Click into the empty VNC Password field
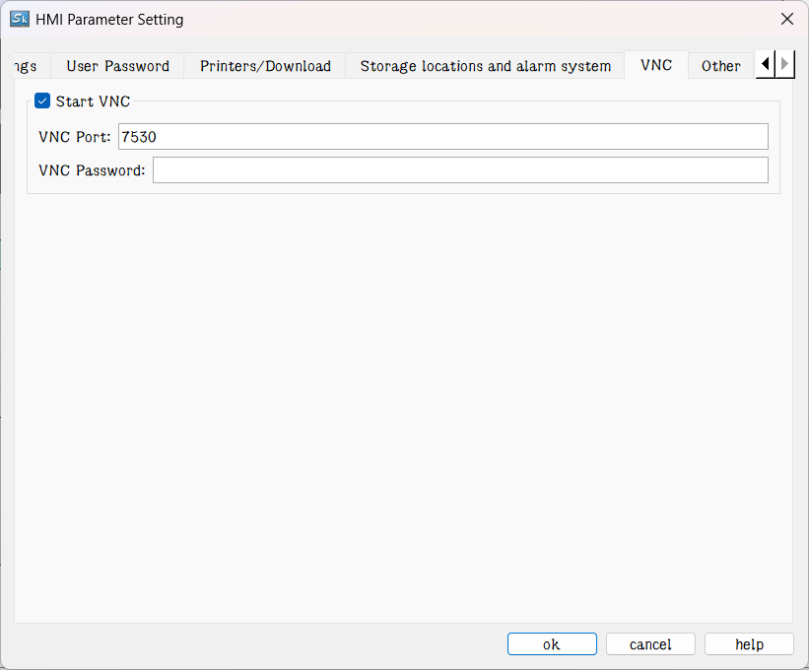Screen dimensions: 809x670 point(459,170)
